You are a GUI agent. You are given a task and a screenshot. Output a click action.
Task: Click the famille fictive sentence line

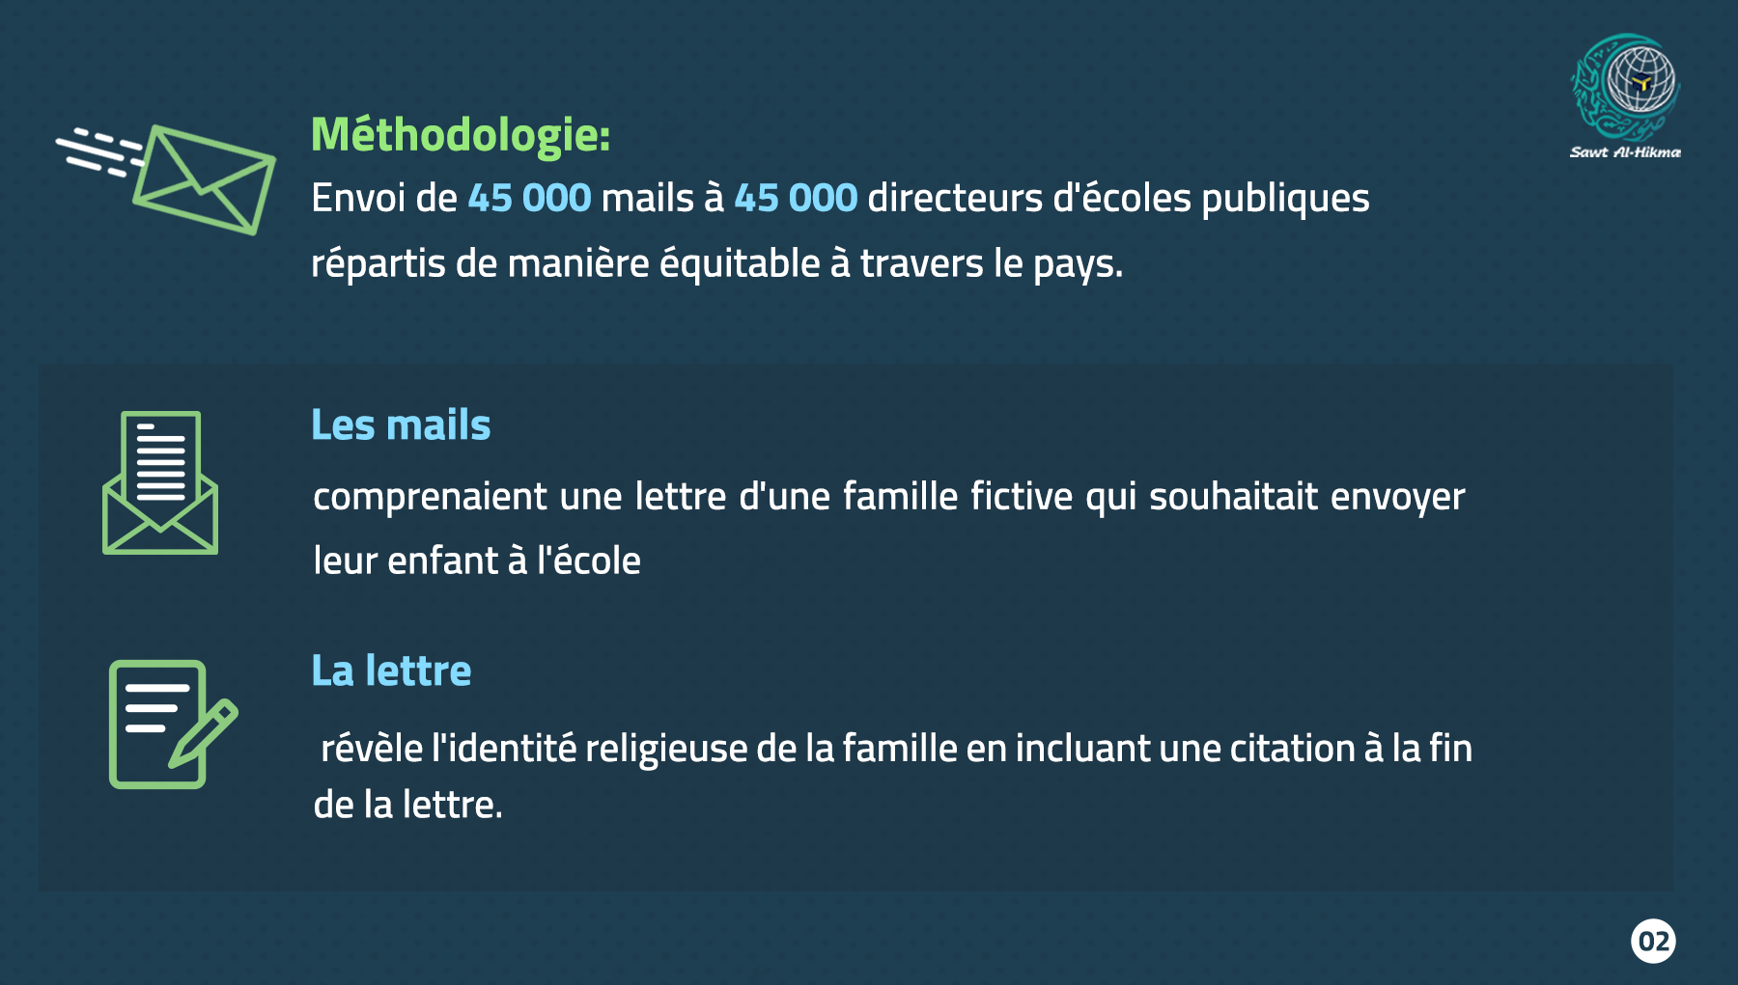click(x=888, y=497)
